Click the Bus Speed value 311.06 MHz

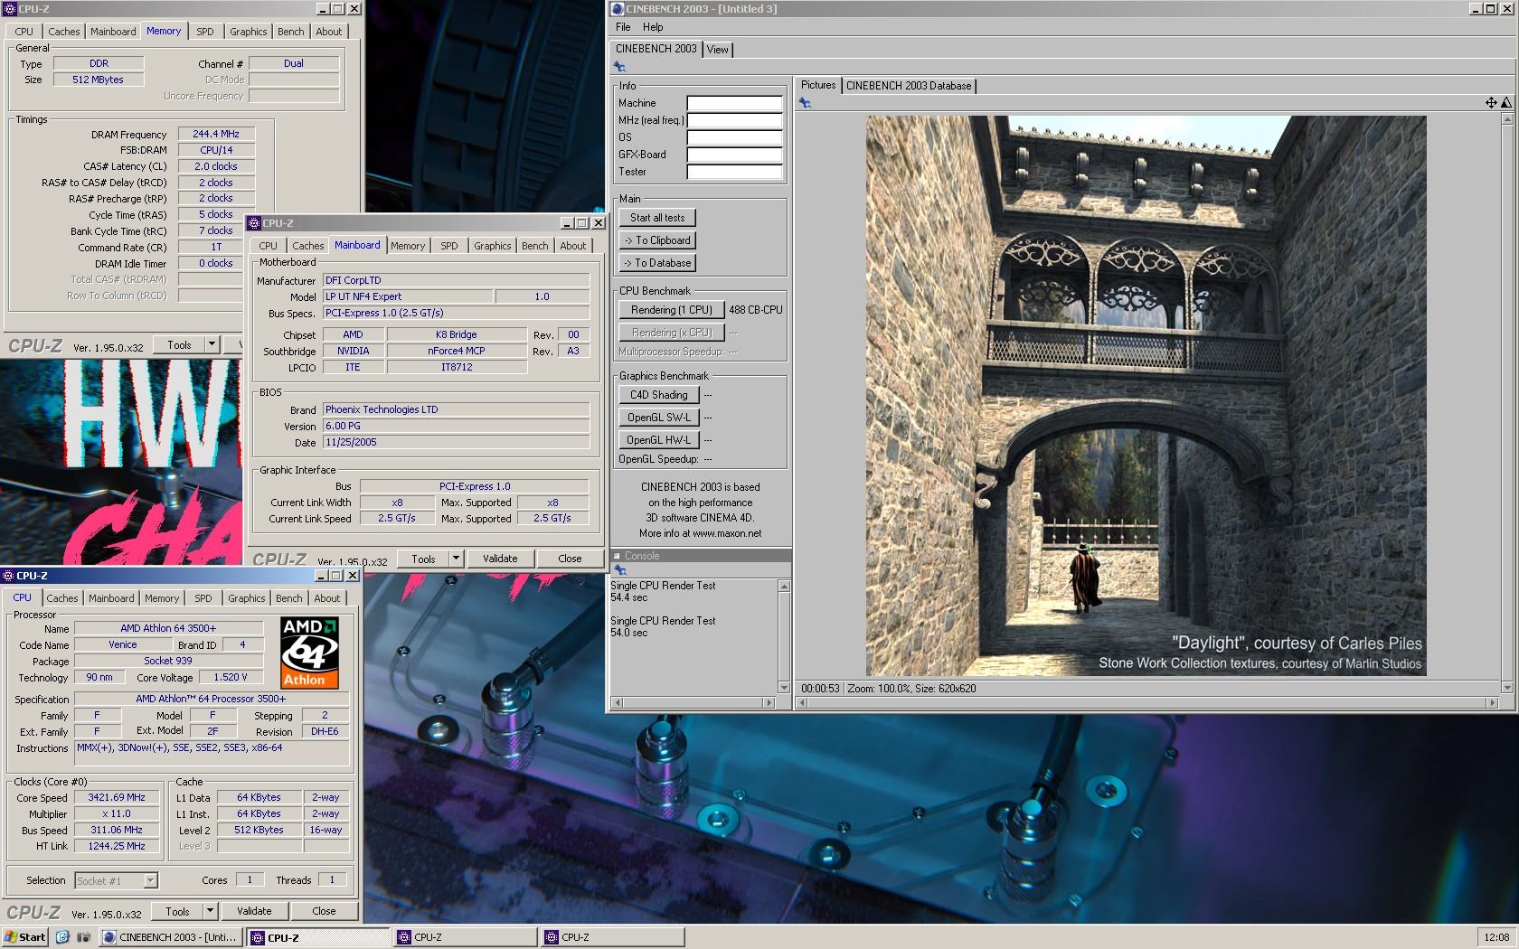point(117,830)
